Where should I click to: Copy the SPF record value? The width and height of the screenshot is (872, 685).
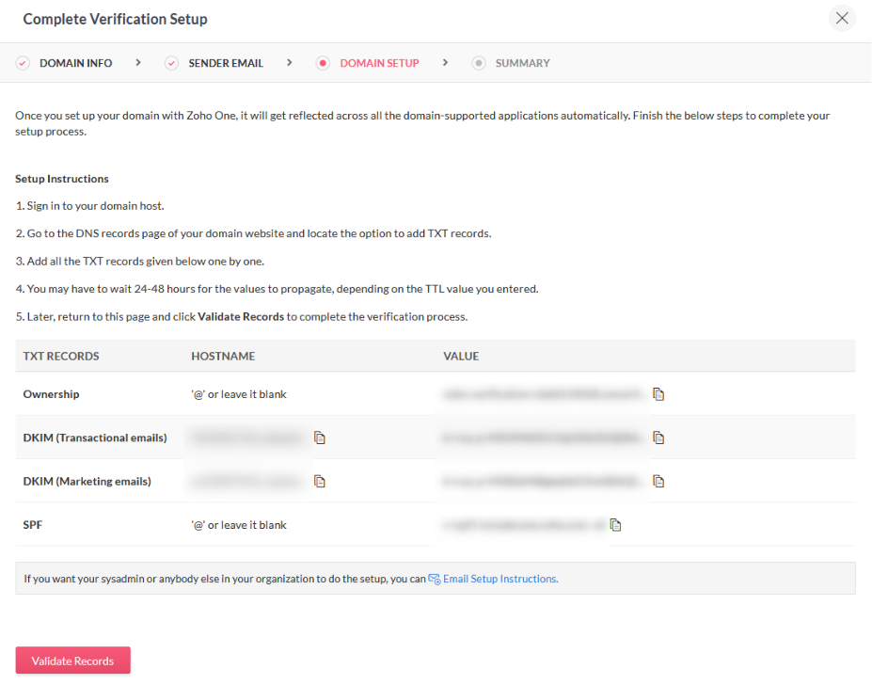[616, 525]
